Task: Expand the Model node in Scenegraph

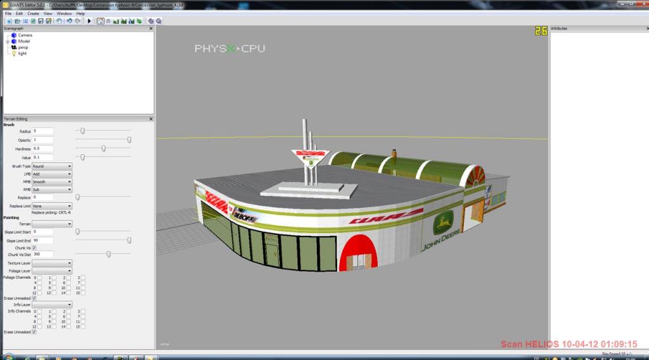Action: pos(8,41)
